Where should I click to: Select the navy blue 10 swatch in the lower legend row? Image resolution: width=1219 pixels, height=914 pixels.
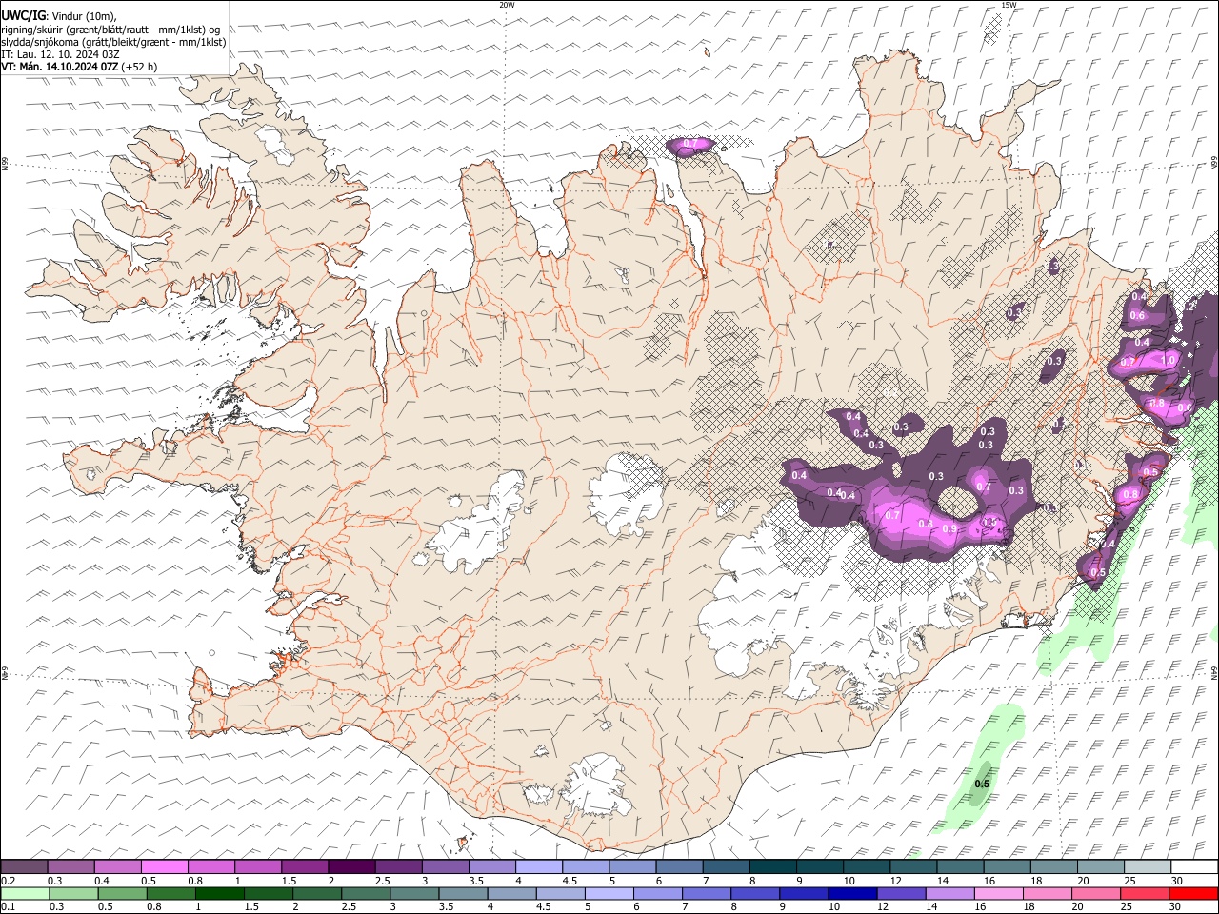point(853,894)
